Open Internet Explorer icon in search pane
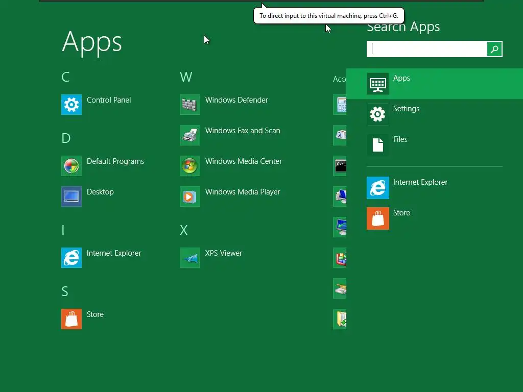The image size is (523, 392). coord(378,188)
